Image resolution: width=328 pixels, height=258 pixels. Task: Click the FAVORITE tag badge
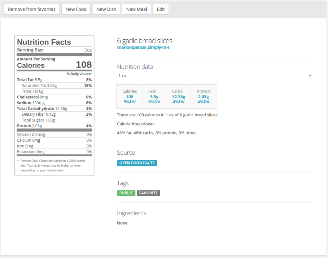(148, 193)
